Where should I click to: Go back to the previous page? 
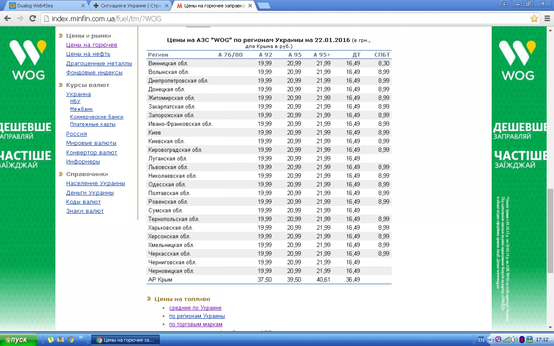click(x=7, y=18)
